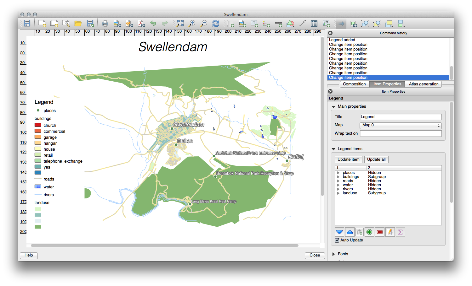Screen dimensions: 472x286
Task: Add a legend item with green plus
Action: [x=369, y=232]
